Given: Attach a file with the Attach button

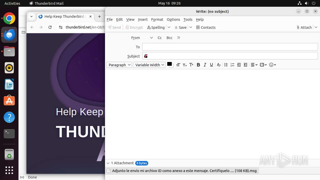Looking at the screenshot, I should coord(304,27).
